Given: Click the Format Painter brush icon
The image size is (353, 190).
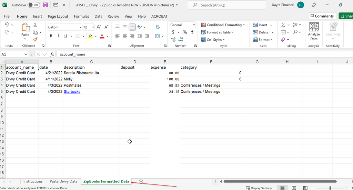Looking at the screenshot, I should click(35, 40).
